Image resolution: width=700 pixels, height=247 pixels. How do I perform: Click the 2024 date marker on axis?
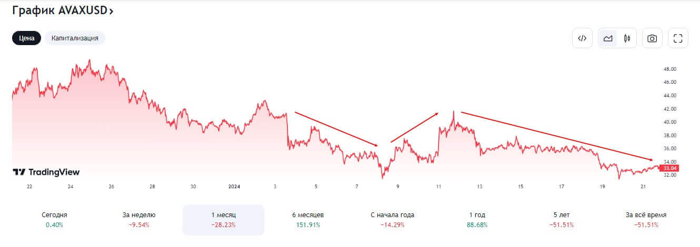click(x=234, y=186)
